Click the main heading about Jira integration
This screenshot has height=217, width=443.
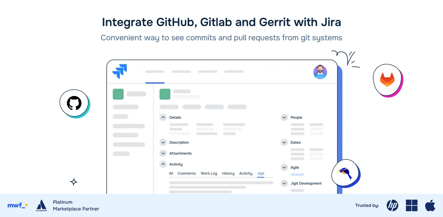(x=221, y=22)
